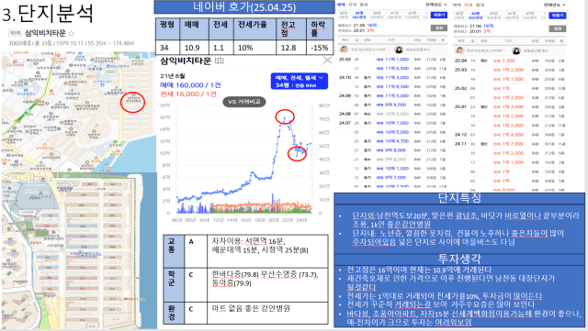Click the dark-haired agent avatar in the left list

tap(399, 50)
